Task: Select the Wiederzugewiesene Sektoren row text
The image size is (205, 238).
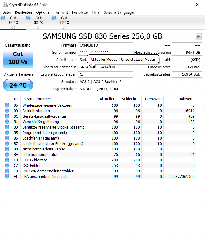Action: tap(47, 105)
